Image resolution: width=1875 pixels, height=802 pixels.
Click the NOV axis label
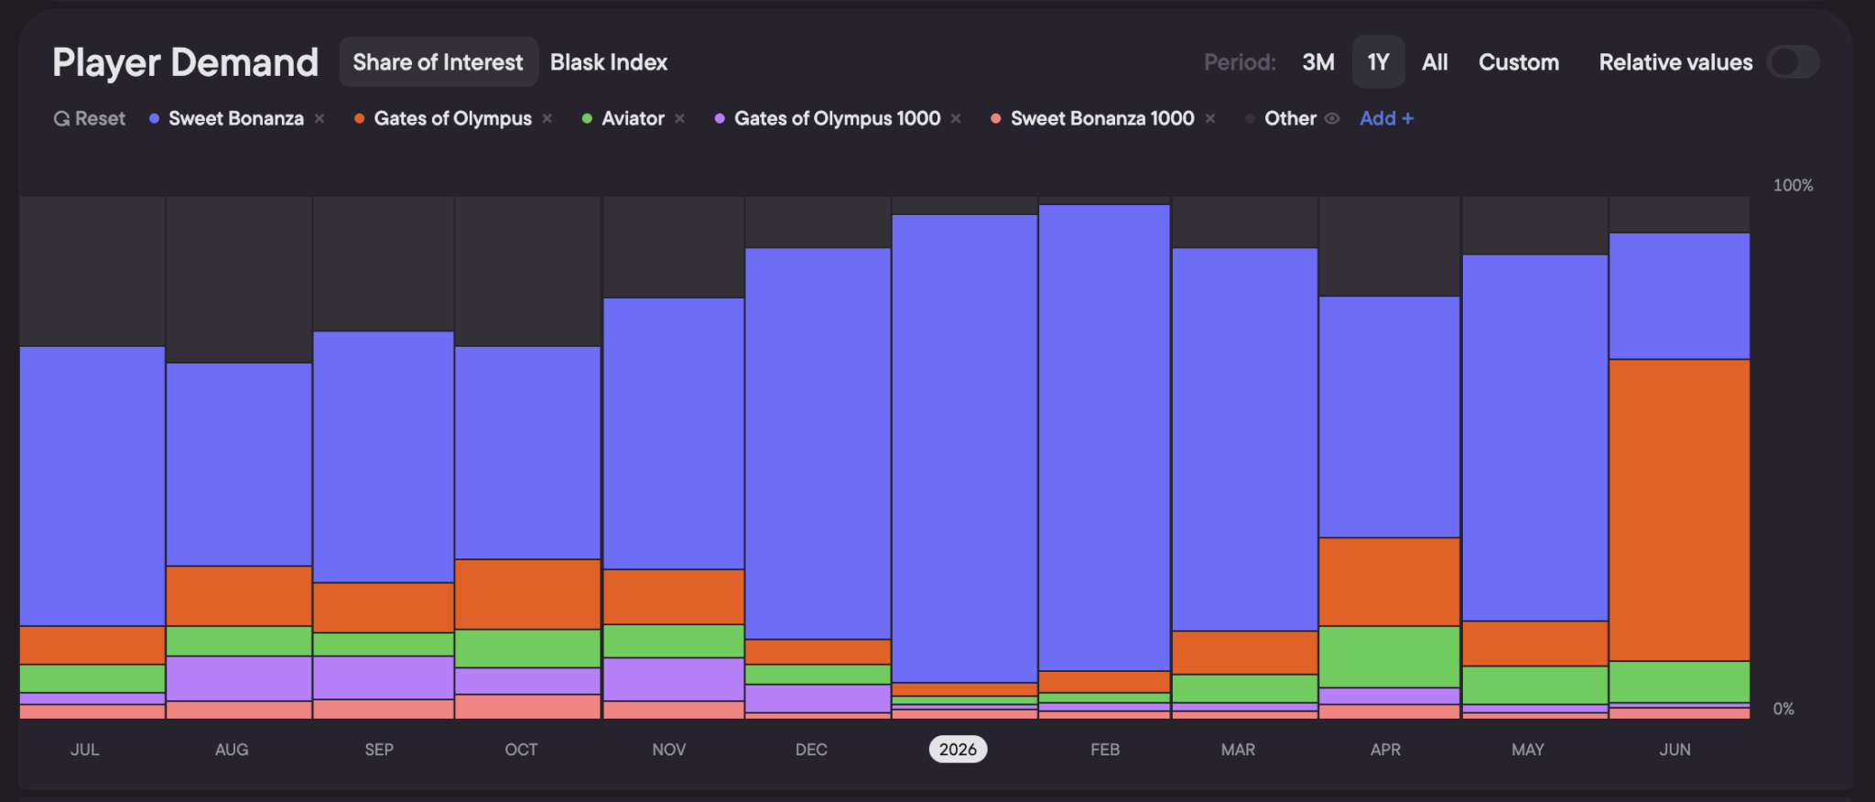[x=669, y=749]
